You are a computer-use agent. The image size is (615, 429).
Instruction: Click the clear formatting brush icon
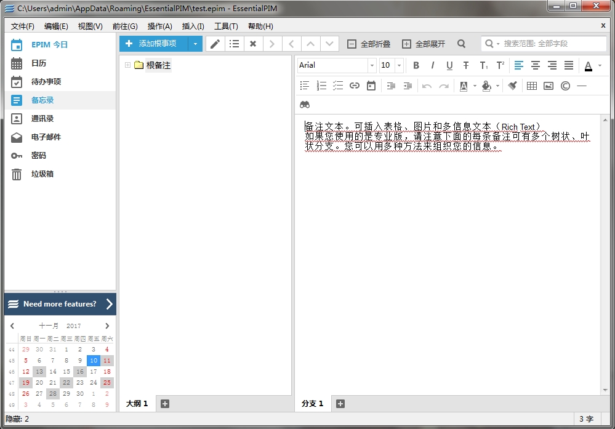(x=512, y=86)
